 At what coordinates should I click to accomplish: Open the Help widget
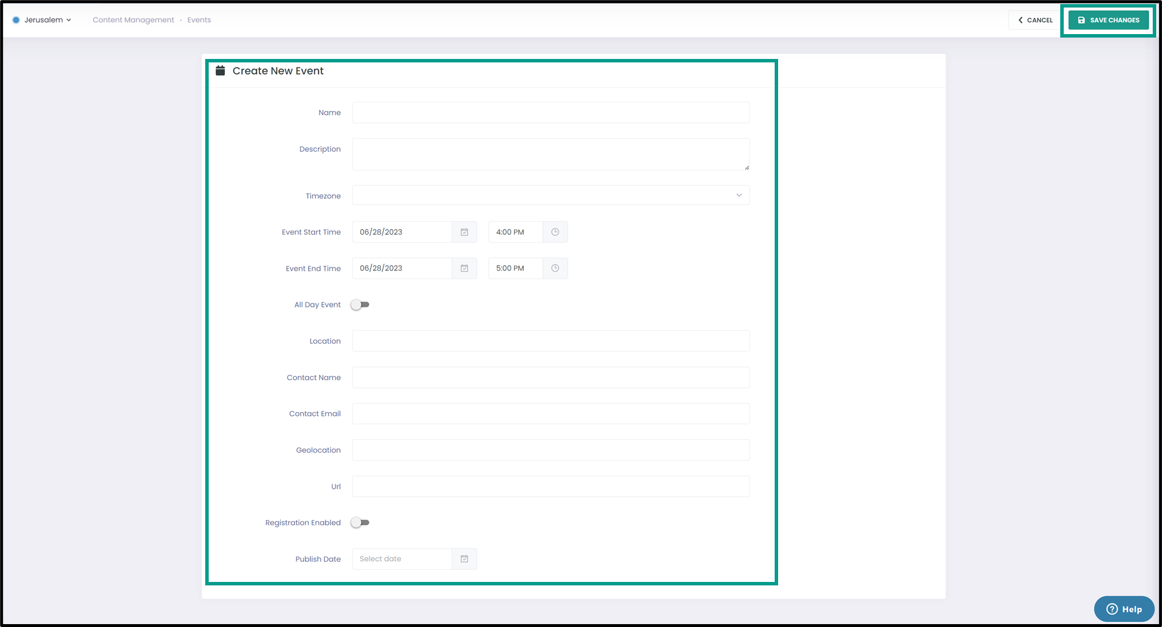click(1124, 609)
